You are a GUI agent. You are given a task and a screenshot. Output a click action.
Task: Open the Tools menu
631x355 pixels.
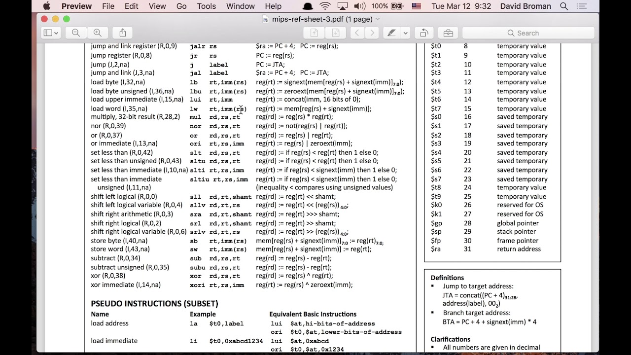206,6
